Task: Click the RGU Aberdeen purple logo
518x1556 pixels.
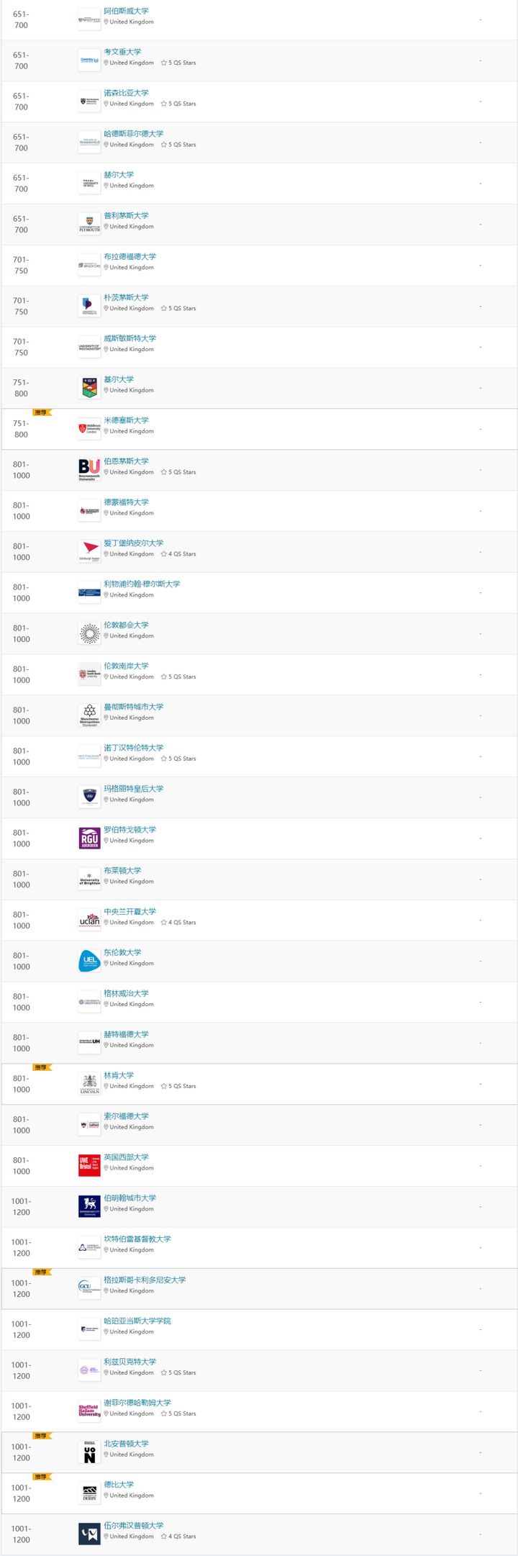Action: 89,838
